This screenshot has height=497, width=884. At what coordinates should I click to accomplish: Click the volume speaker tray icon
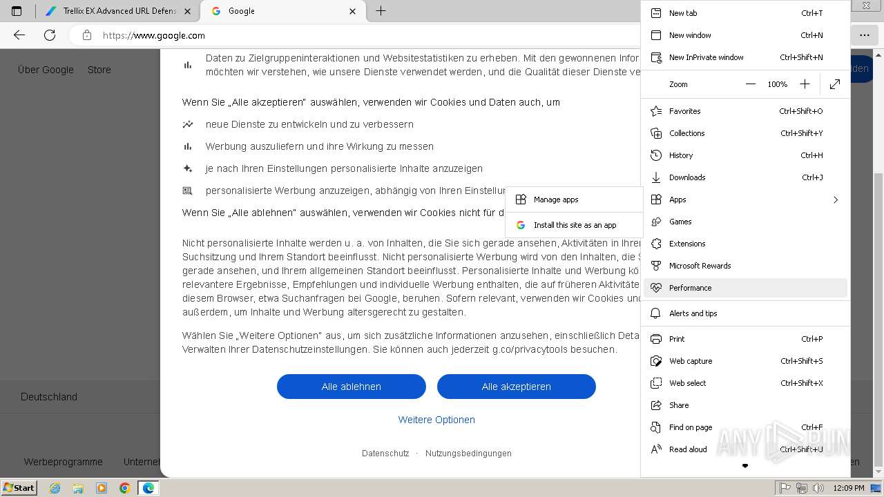[x=818, y=488]
